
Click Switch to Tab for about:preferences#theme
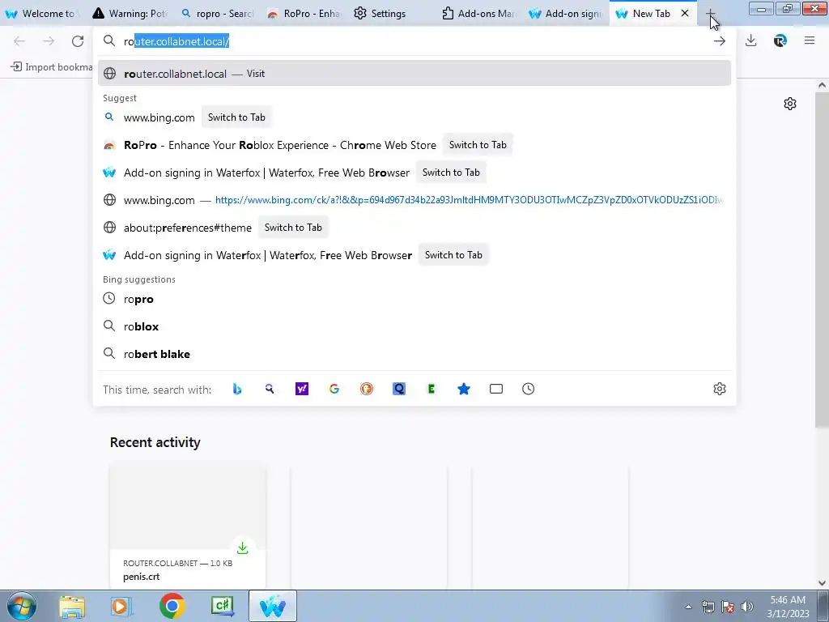pos(293,228)
